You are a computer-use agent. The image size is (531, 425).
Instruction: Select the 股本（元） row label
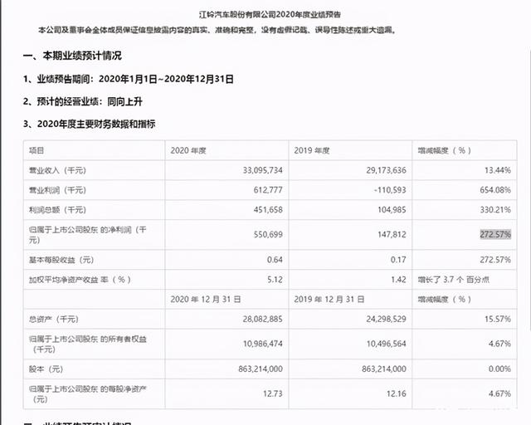(46, 369)
